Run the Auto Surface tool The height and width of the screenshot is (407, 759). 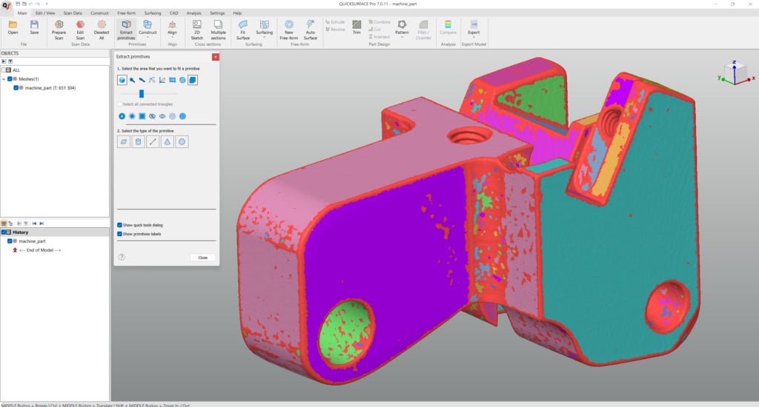(x=310, y=28)
